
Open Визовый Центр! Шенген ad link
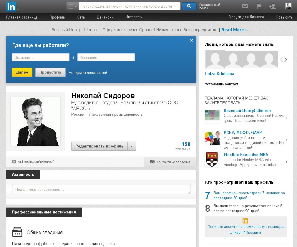pyautogui.click(x=247, y=110)
